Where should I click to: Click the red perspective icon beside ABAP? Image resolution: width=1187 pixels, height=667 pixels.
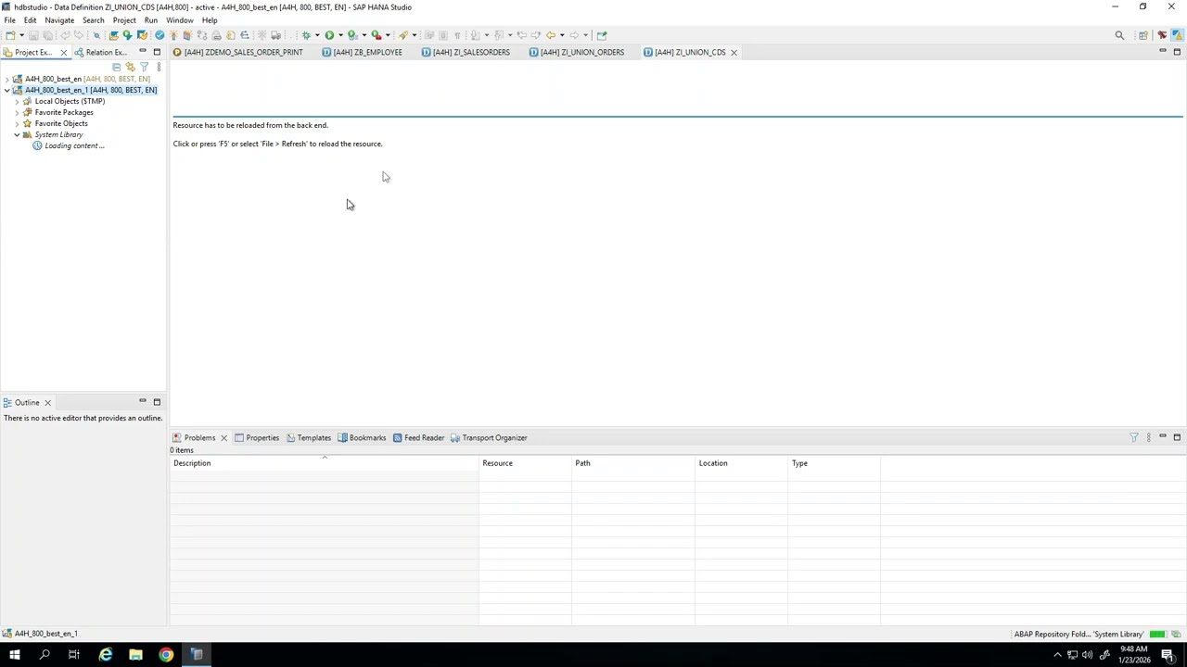[1162, 35]
